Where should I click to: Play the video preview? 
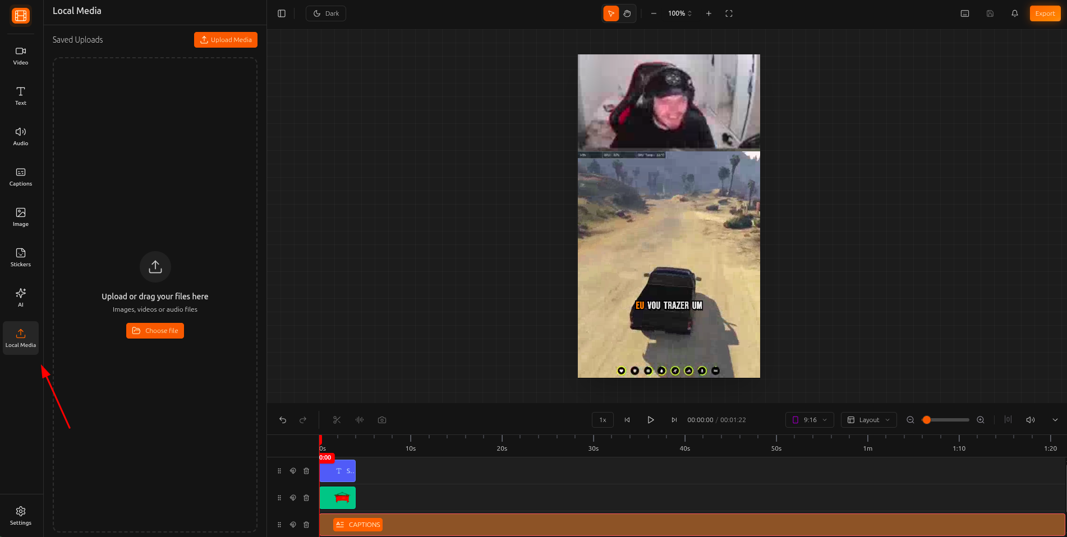tap(651, 420)
